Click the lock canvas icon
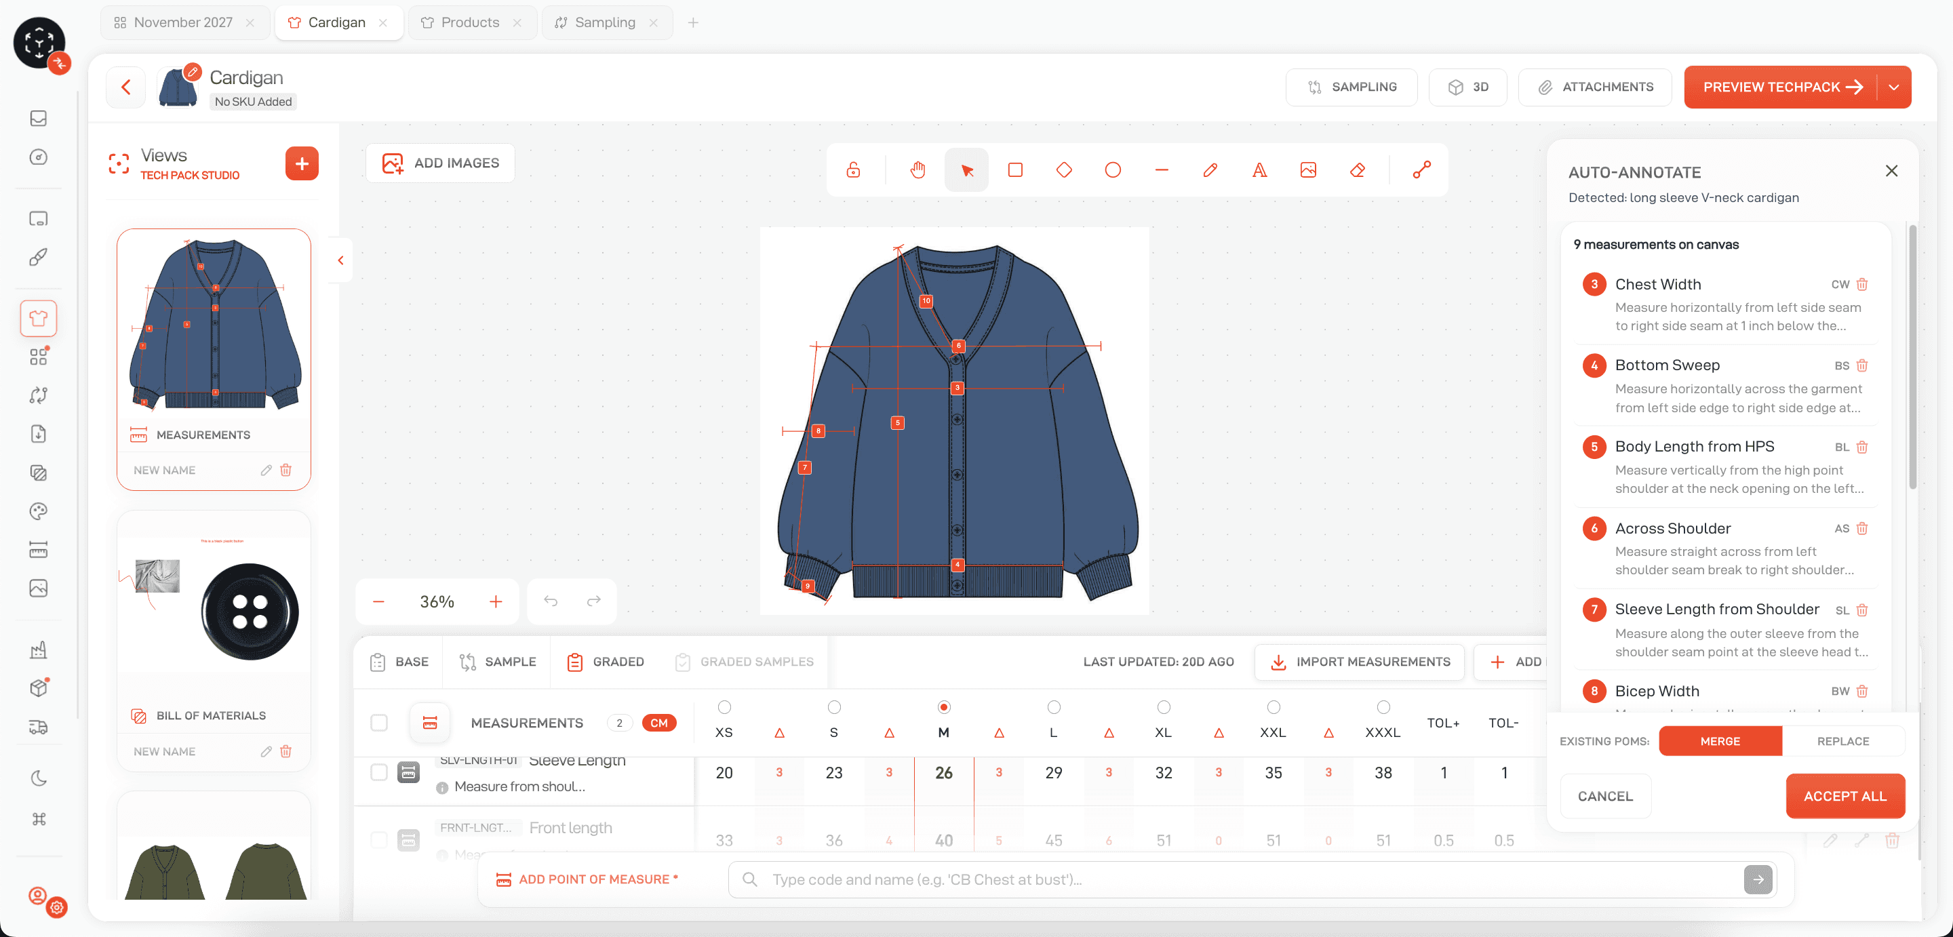 (853, 170)
